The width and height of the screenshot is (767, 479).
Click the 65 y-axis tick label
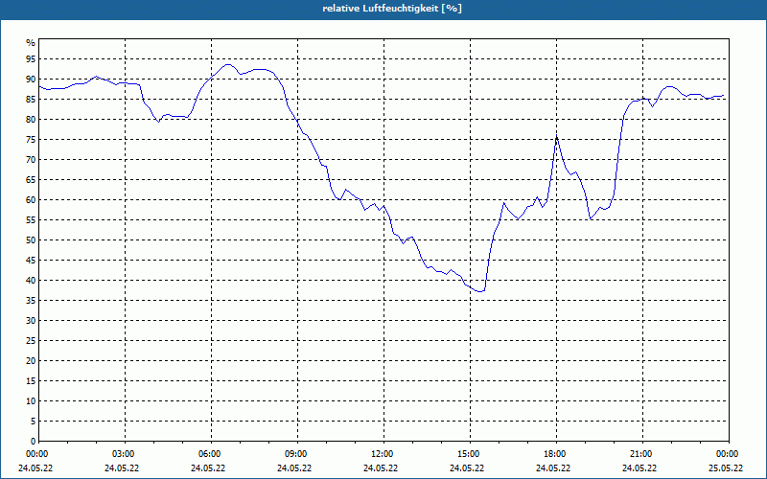tap(31, 180)
